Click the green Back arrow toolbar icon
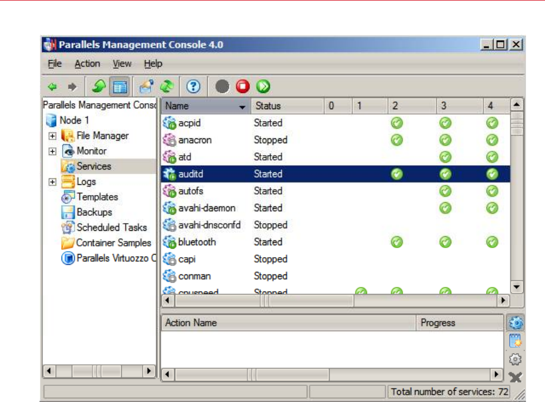Viewport: 545px width, 402px height. coord(53,86)
